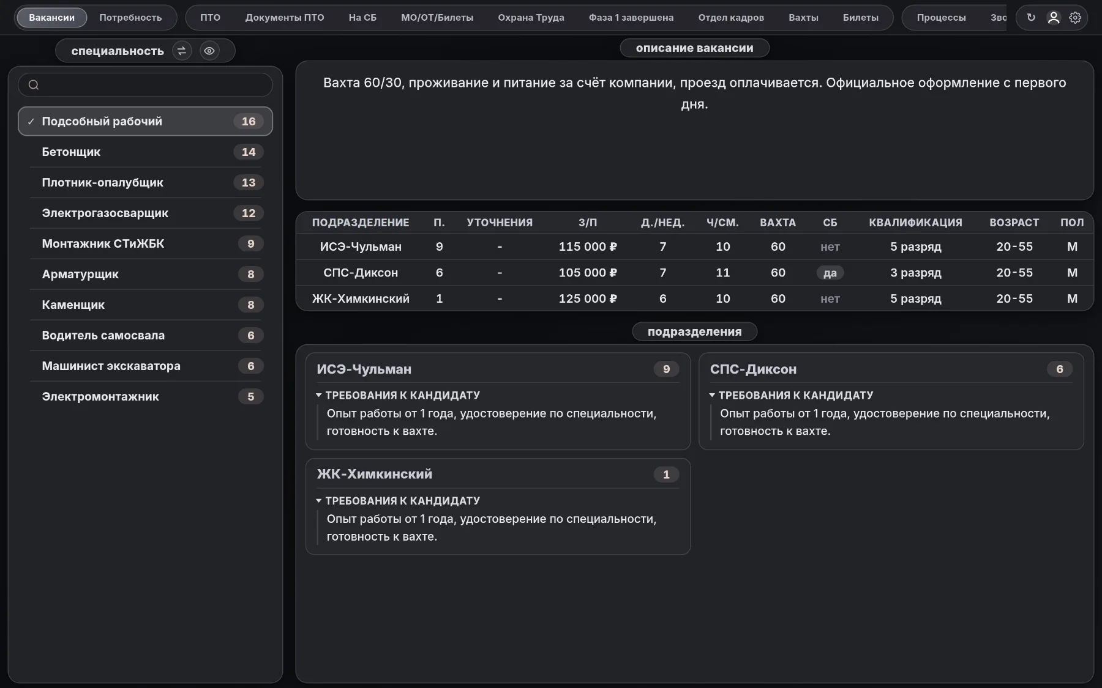The image size is (1102, 688).
Task: Select Арматурщик in the specialty list
Action: tap(145, 274)
